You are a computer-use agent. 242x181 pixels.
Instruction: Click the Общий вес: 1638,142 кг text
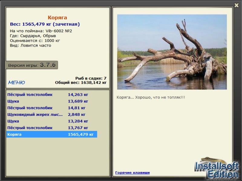(x=81, y=82)
